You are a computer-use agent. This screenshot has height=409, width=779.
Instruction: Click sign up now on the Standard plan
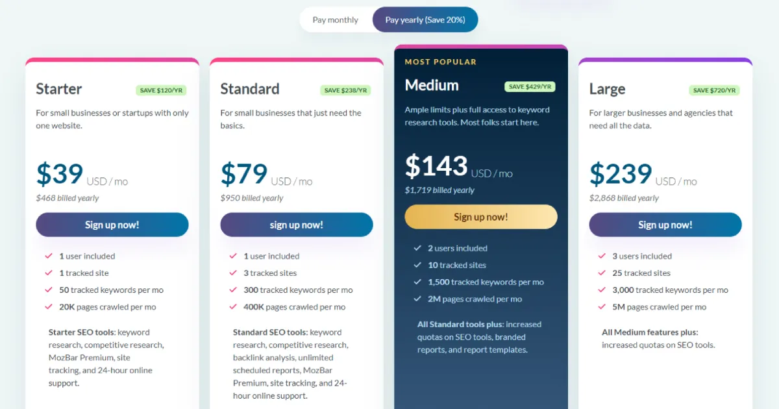pos(296,224)
